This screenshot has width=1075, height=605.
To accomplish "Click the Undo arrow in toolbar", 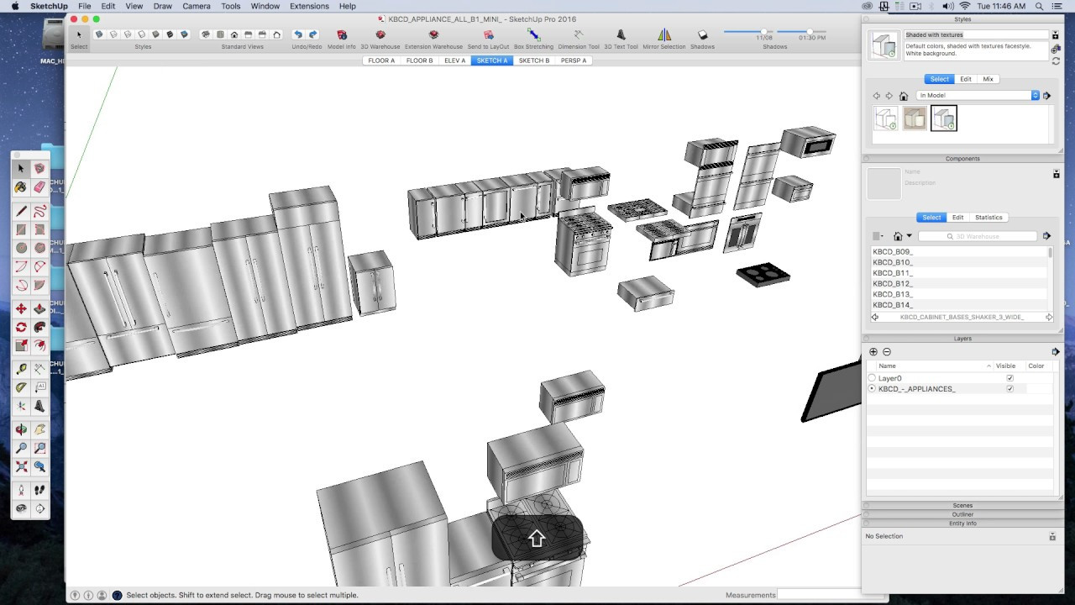I will click(297, 34).
